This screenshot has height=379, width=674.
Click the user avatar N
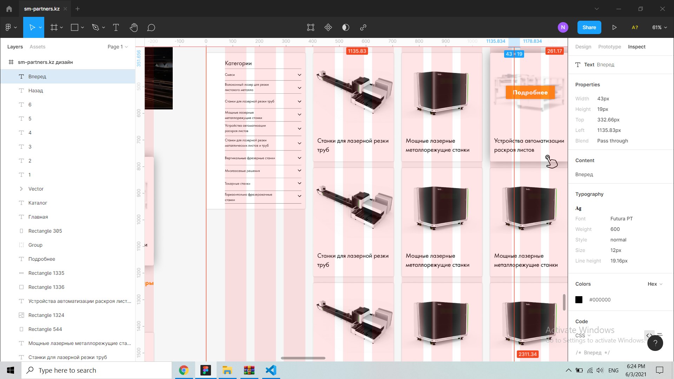coord(563,27)
